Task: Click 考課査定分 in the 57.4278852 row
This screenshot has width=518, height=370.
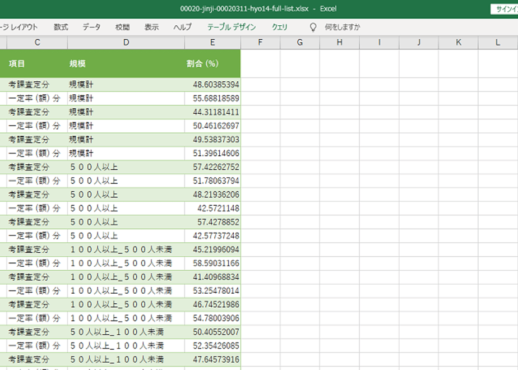Action: coord(29,222)
